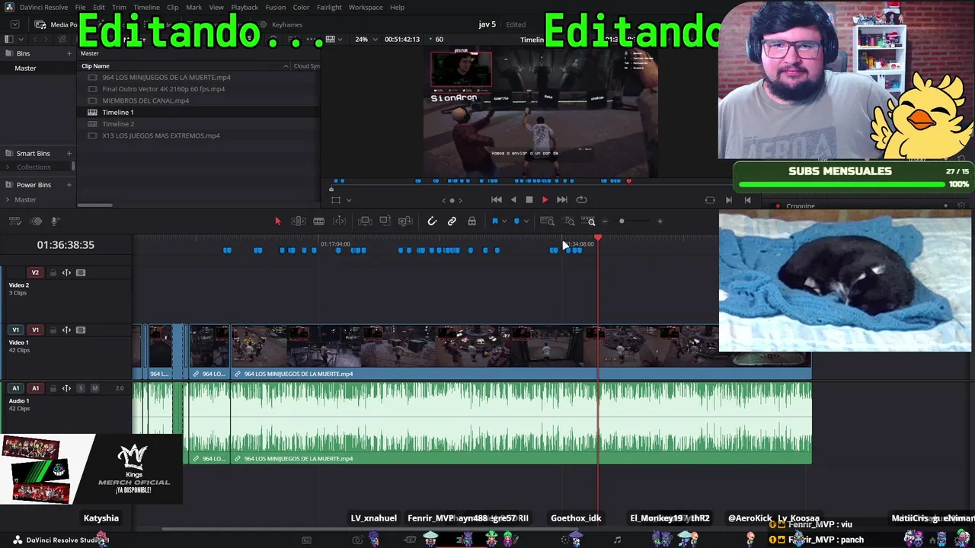
Task: Solo the Audio 1 track
Action: pos(81,388)
